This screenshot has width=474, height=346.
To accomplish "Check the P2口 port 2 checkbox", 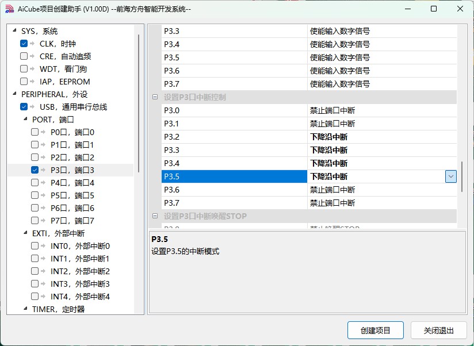I will pos(35,157).
